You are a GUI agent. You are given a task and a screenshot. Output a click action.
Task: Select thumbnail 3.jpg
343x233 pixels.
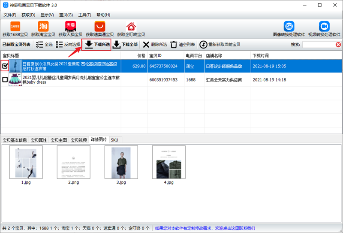tap(121, 162)
